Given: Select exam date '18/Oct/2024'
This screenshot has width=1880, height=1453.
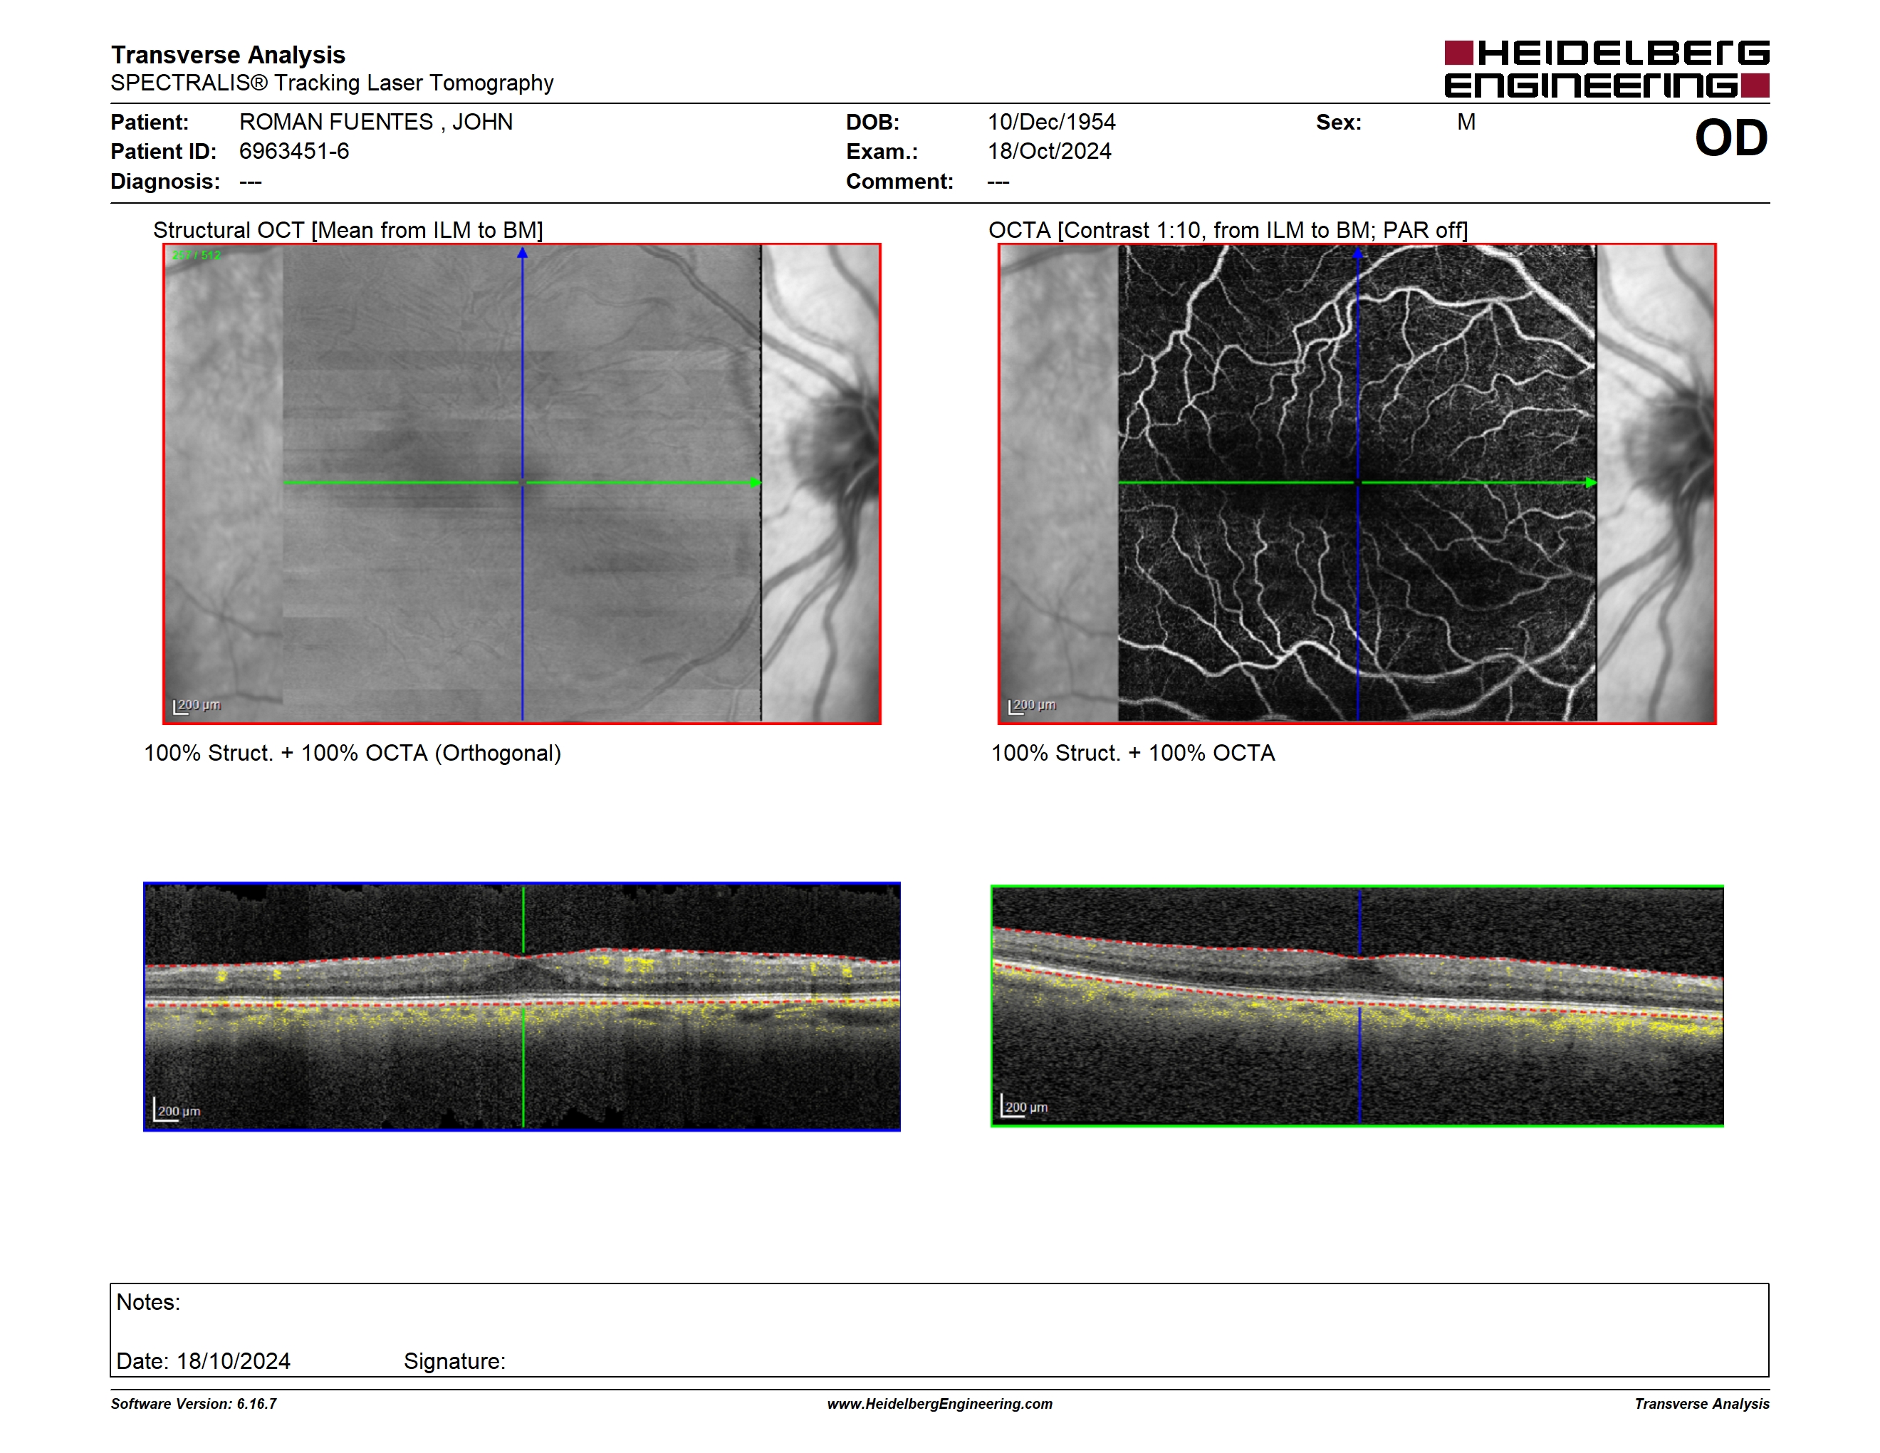Looking at the screenshot, I should 1050,152.
